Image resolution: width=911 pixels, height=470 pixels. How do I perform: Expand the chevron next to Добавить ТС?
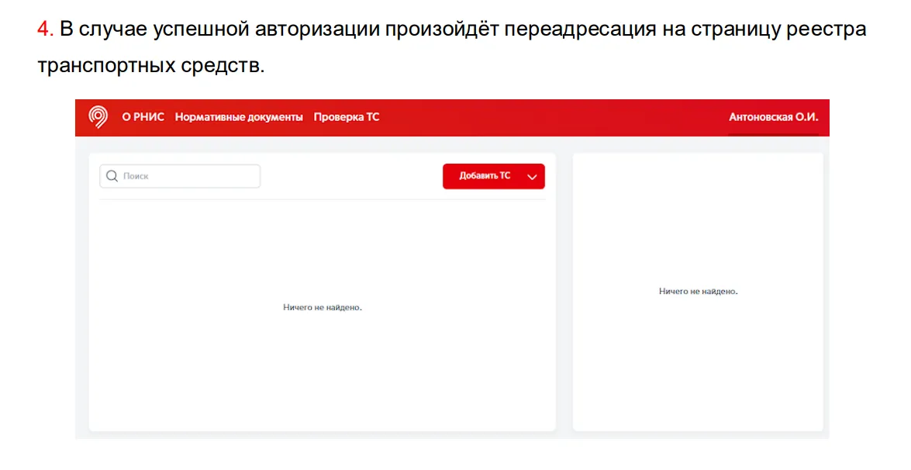tap(532, 177)
